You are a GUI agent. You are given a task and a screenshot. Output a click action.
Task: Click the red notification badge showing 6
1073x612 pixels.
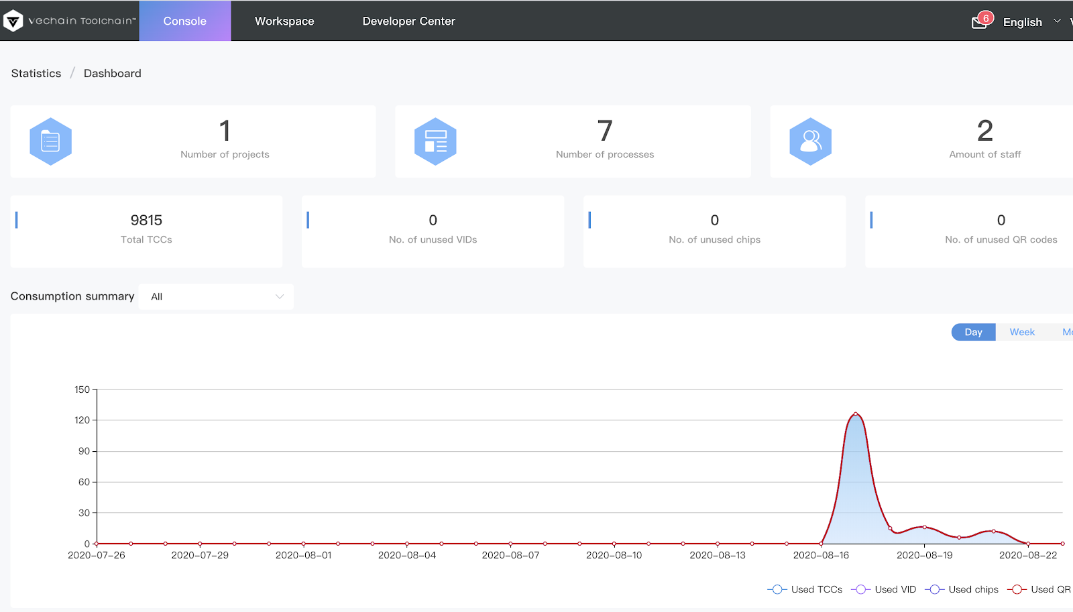(986, 18)
